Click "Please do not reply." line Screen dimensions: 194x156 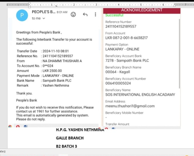(x=31, y=119)
